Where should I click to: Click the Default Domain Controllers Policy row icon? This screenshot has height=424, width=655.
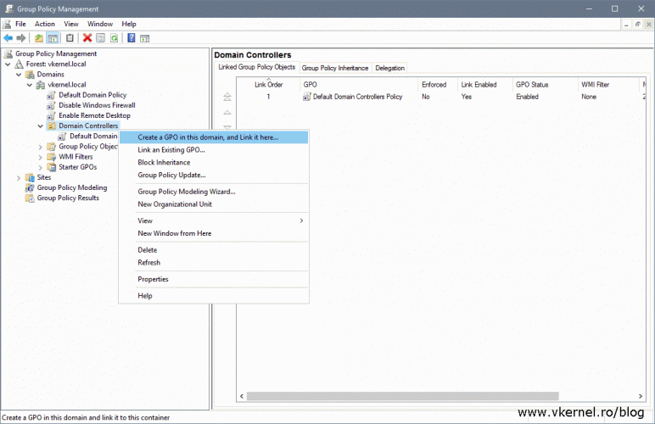[x=306, y=97]
